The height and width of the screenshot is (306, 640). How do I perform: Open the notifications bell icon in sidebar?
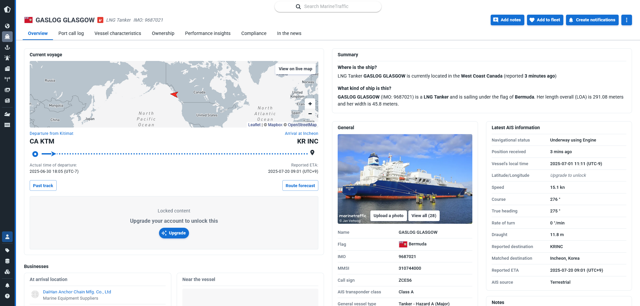click(x=7, y=285)
